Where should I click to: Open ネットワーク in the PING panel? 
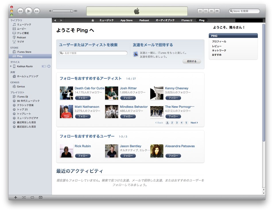click(219, 50)
